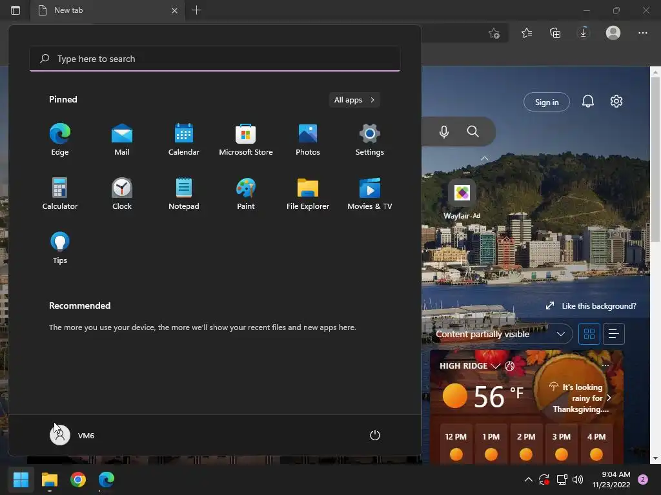Open the notifications bell on new tab page
Image resolution: width=661 pixels, height=495 pixels.
click(588, 101)
